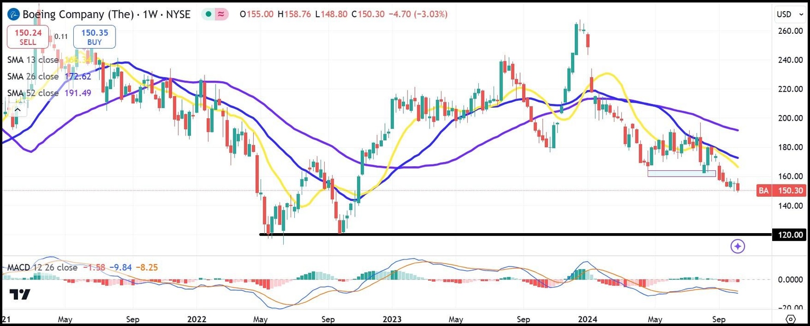The width and height of the screenshot is (810, 326).
Task: Click the 240.00 price axis label
Action: (x=789, y=60)
